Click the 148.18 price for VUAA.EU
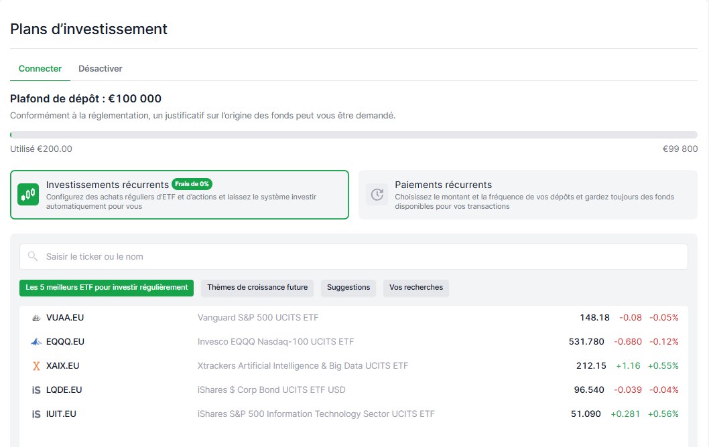The height and width of the screenshot is (447, 709). (x=594, y=318)
